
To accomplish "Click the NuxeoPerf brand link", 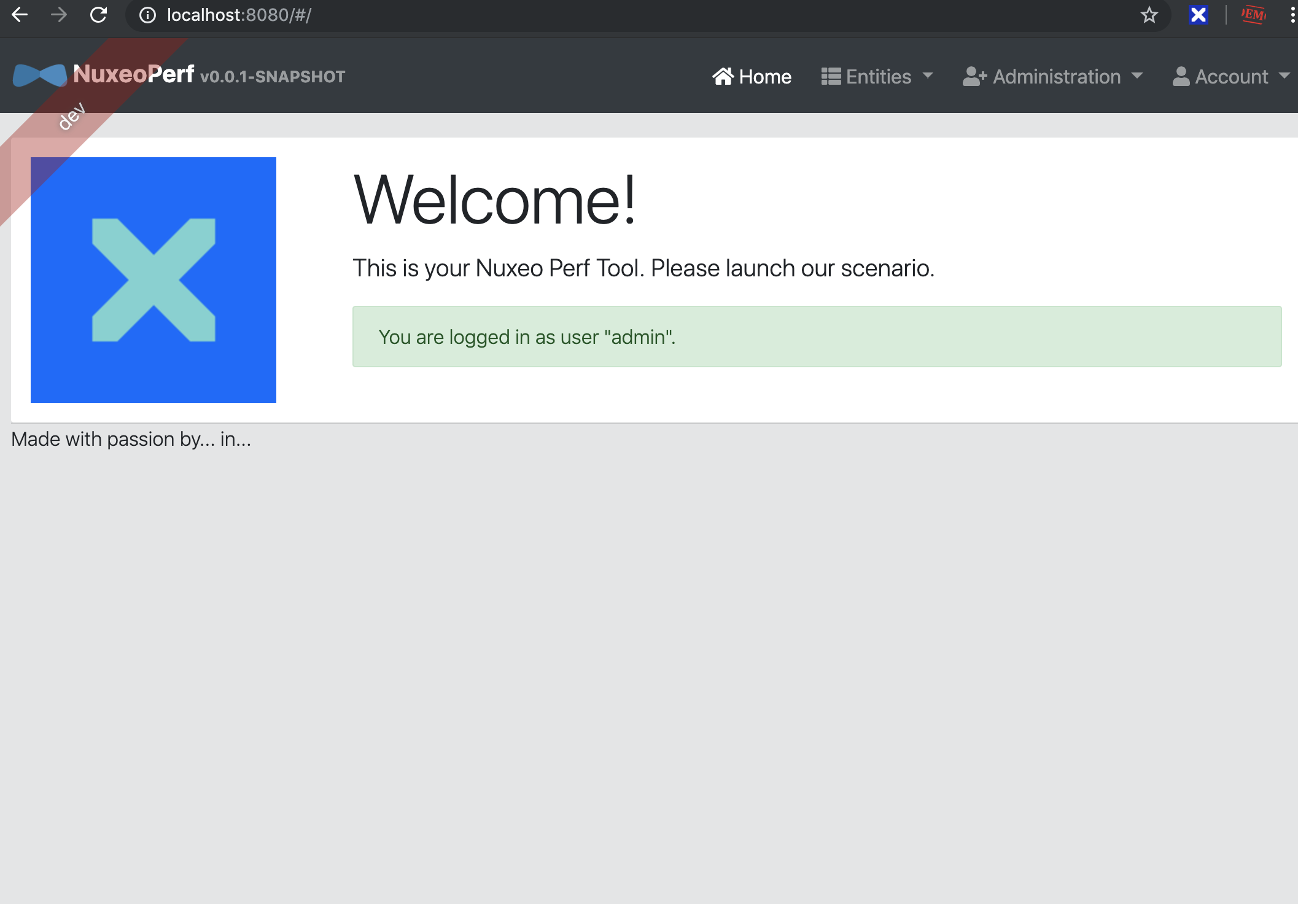I will 133,74.
